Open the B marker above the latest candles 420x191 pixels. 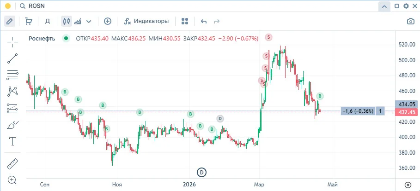(x=320, y=96)
